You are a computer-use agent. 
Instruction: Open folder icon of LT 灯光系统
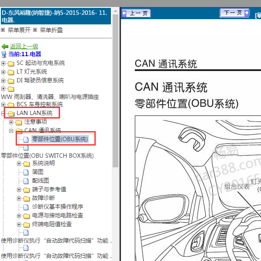(x=11, y=72)
